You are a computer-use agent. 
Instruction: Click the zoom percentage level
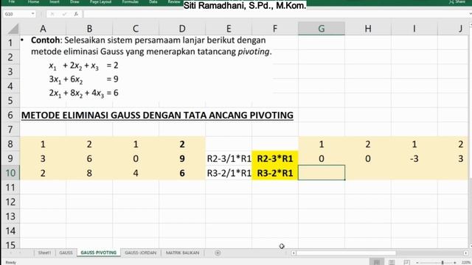(465, 263)
